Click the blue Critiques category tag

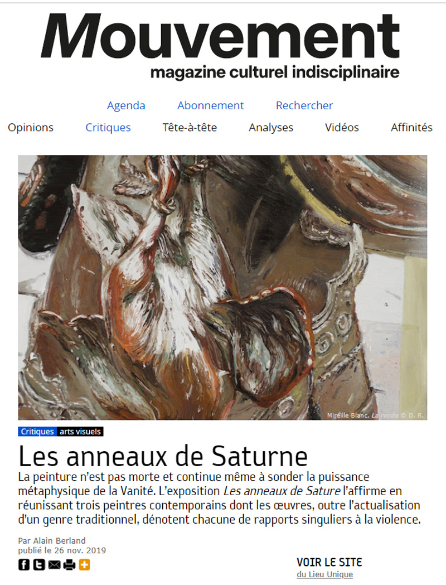coord(37,432)
